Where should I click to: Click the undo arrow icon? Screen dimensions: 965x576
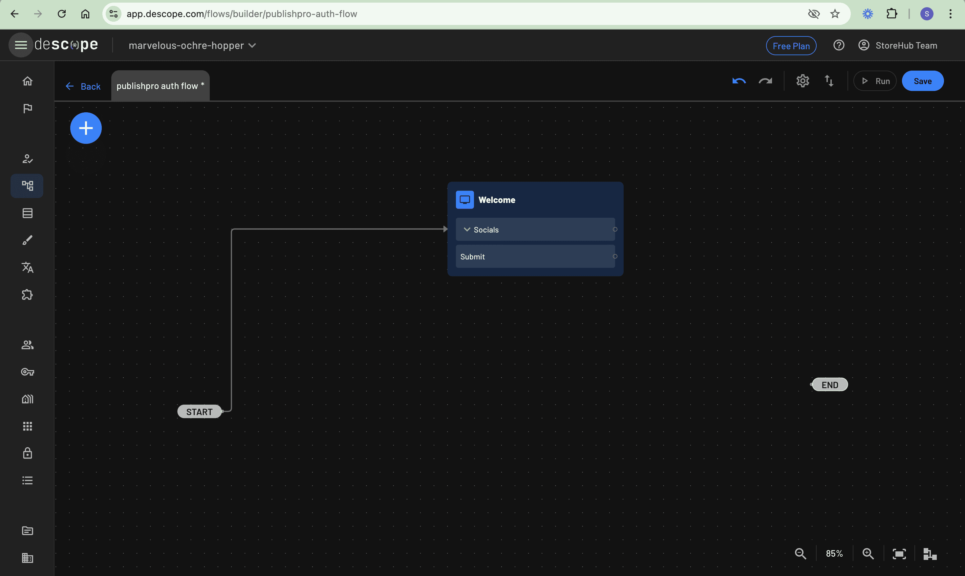(x=739, y=81)
